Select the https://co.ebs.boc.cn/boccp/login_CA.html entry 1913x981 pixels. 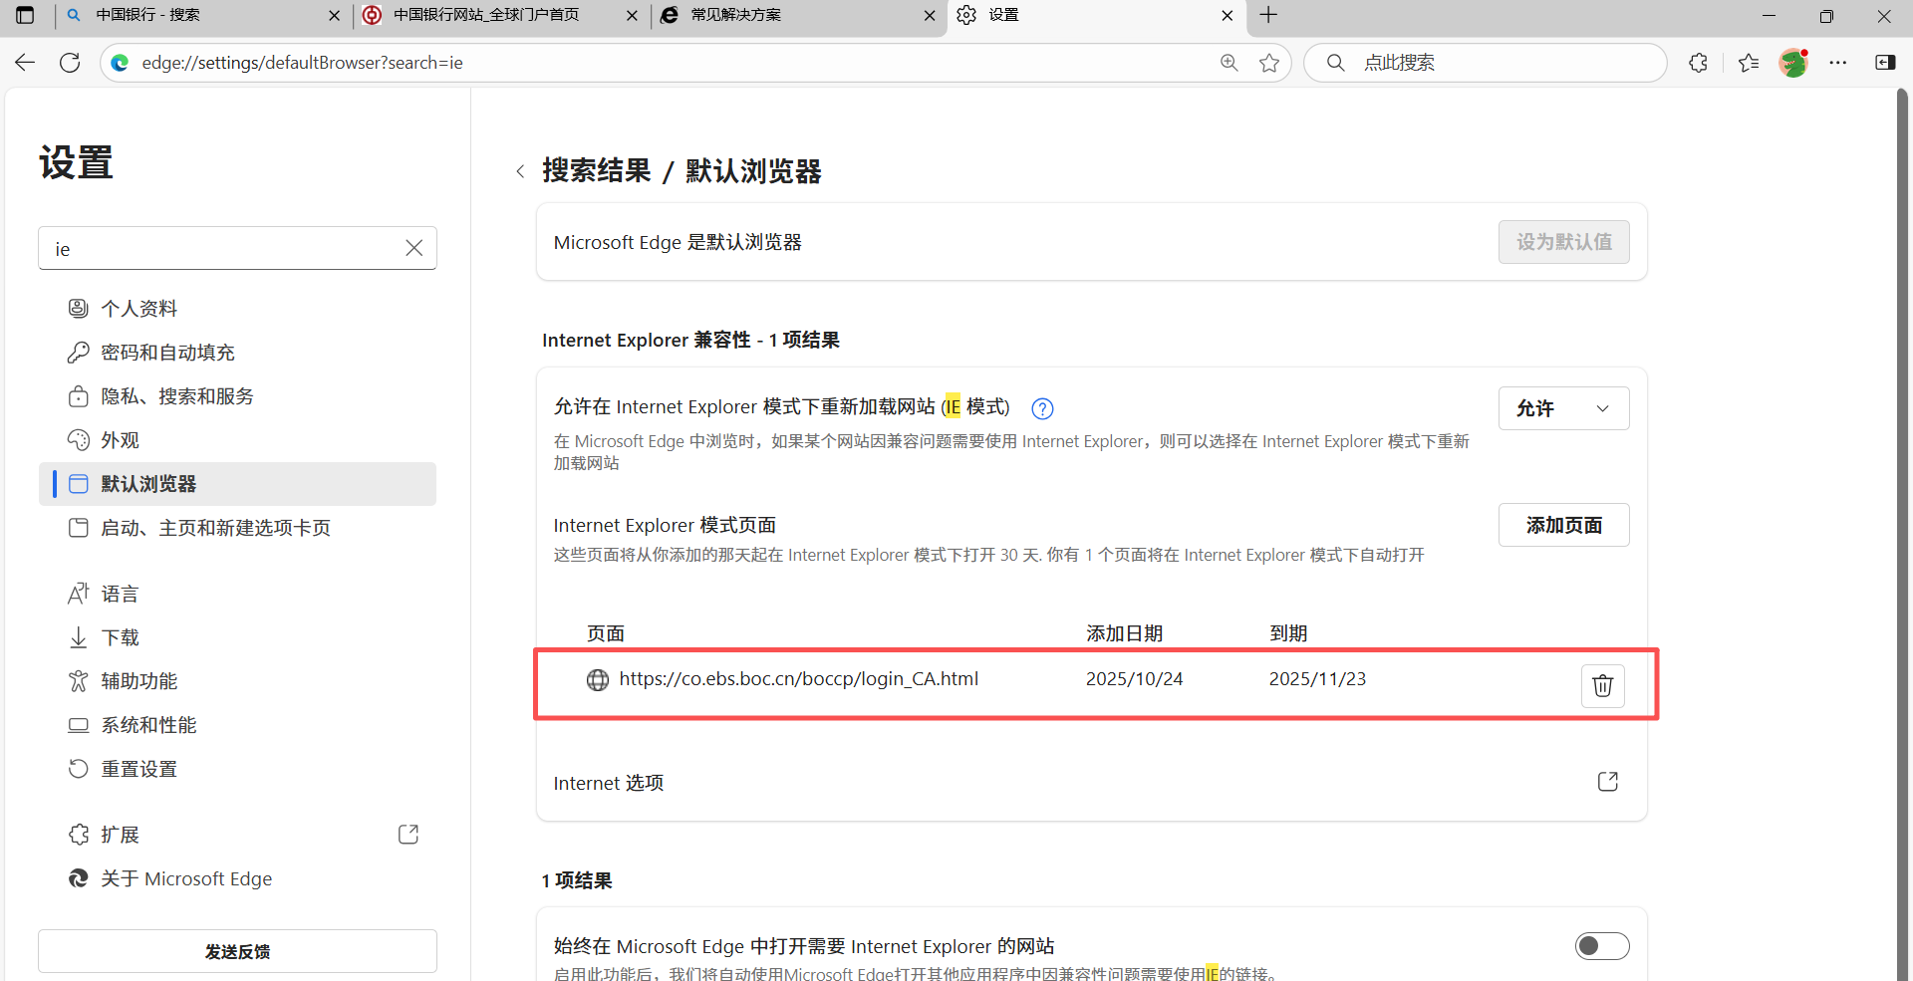798,679
